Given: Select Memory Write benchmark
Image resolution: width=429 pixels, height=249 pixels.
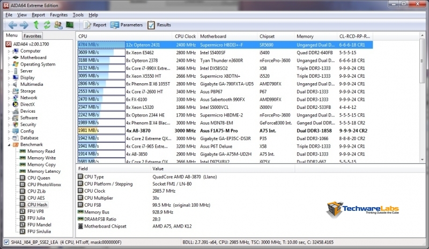Looking at the screenshot, I should pos(42,158).
